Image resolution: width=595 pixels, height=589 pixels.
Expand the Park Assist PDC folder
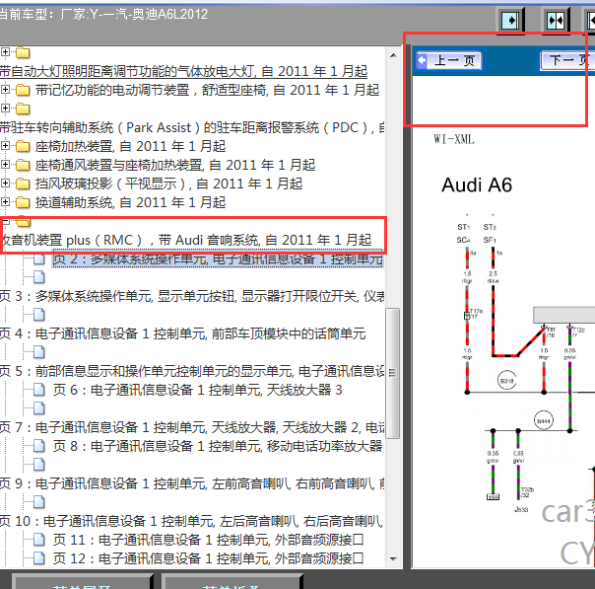(5, 109)
